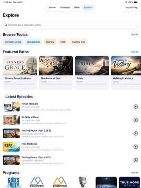Click the Finding Peace (Part 1 of 2) title
The width and height of the screenshot is (141, 188).
(x=36, y=157)
